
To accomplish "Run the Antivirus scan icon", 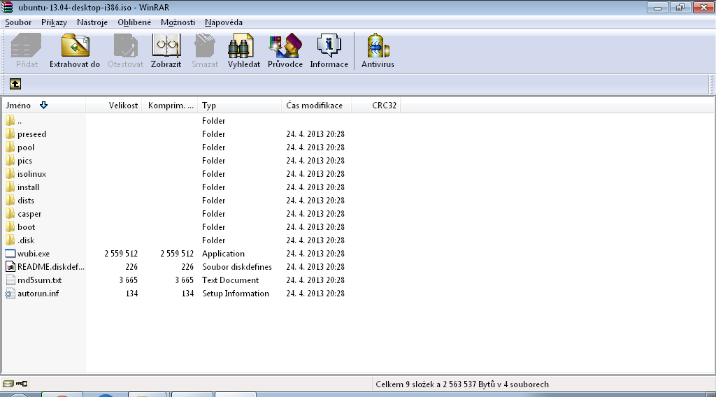I will point(378,45).
